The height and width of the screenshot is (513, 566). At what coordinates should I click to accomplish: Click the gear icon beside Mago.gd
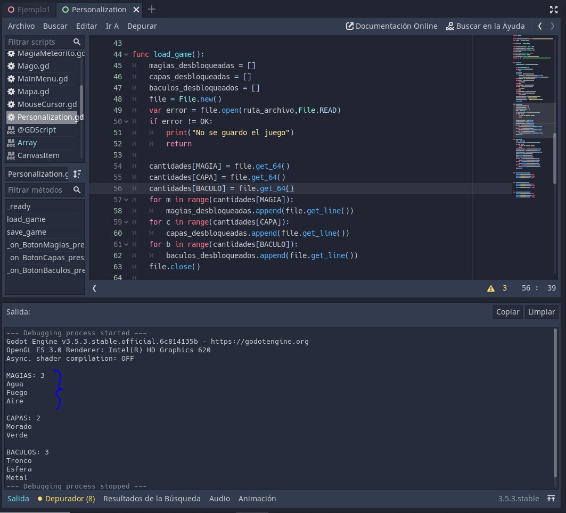tap(11, 66)
